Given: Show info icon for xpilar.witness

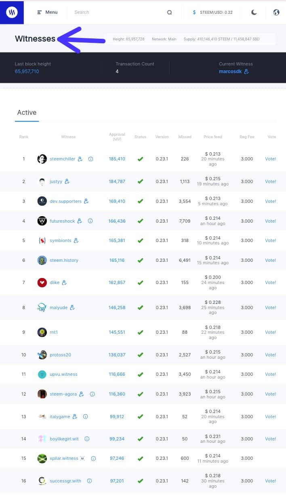Looking at the screenshot, I should (93, 459).
